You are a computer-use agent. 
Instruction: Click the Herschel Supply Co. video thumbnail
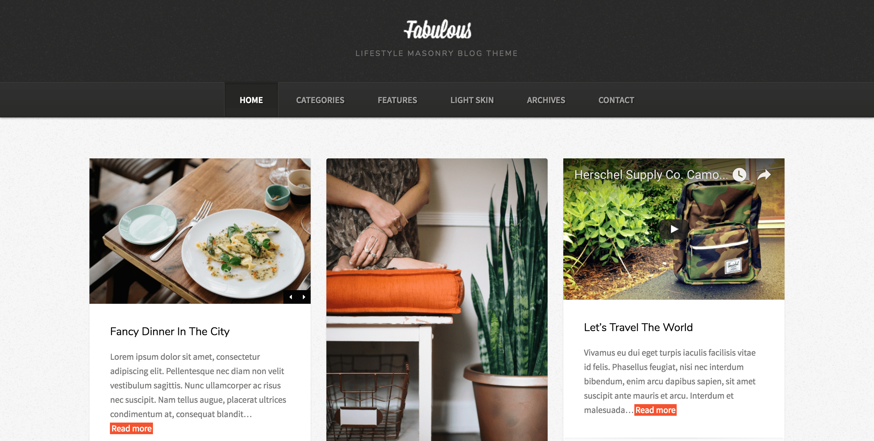point(674,229)
